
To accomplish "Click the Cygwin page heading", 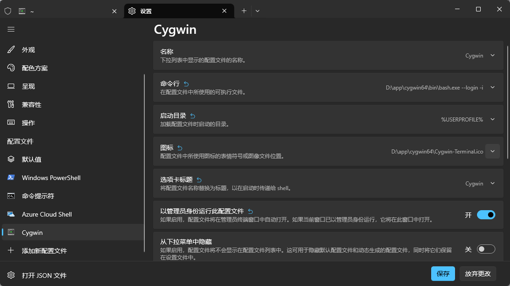I will 175,30.
